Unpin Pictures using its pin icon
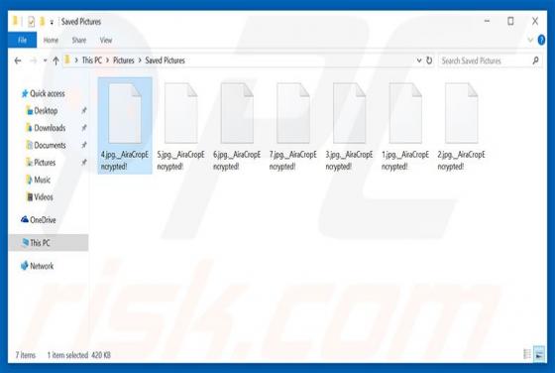Image resolution: width=555 pixels, height=373 pixels. coord(84,163)
